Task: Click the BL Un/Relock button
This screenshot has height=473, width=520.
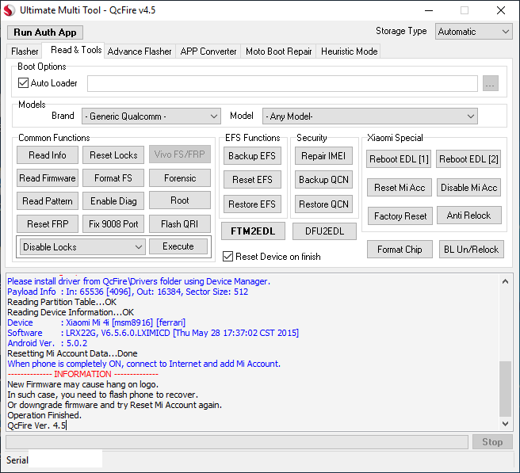Action: 471,250
